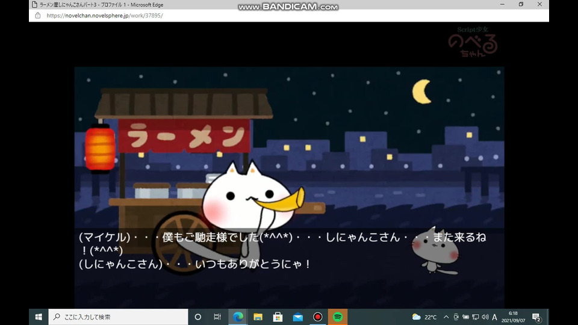
Task: Open the notification action center icon
Action: 536,317
